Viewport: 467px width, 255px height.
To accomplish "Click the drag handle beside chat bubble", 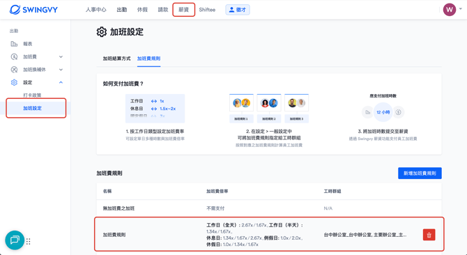I will coord(29,241).
